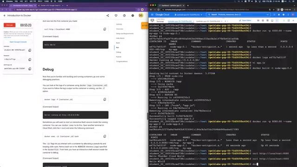297x167 pixels.
Task: Click the heart favorite icon in lab header
Action: [116, 15]
